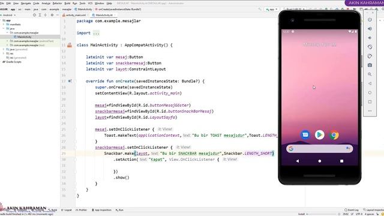Open emulator extended controls three-dots
The height and width of the screenshot is (216, 384).
coord(370,111)
